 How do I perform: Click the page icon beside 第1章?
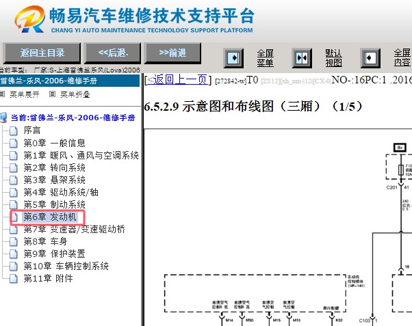point(14,155)
